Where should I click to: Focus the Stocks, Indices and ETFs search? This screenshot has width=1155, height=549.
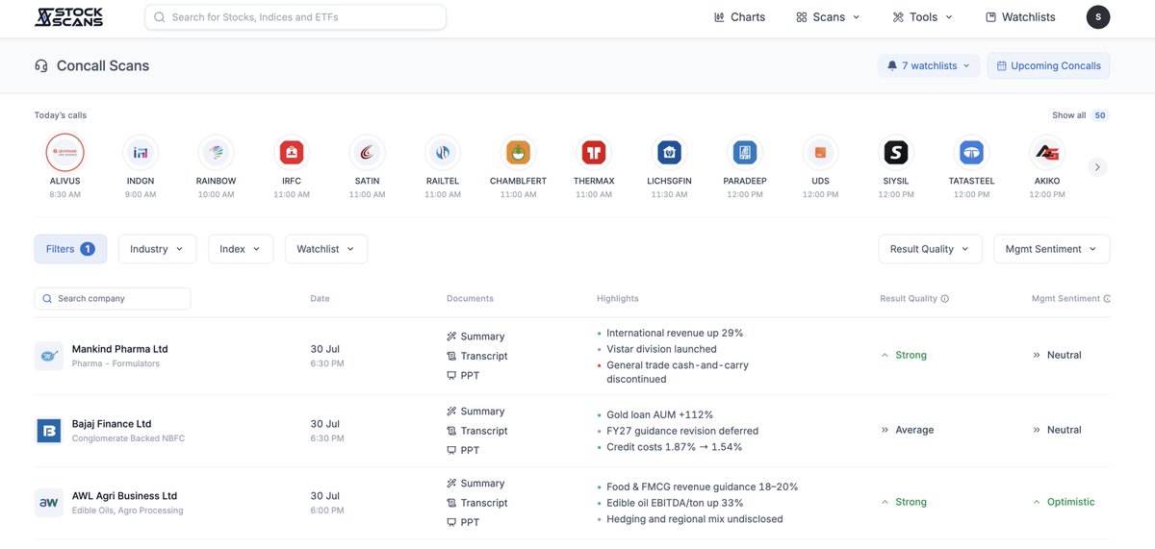(x=295, y=17)
